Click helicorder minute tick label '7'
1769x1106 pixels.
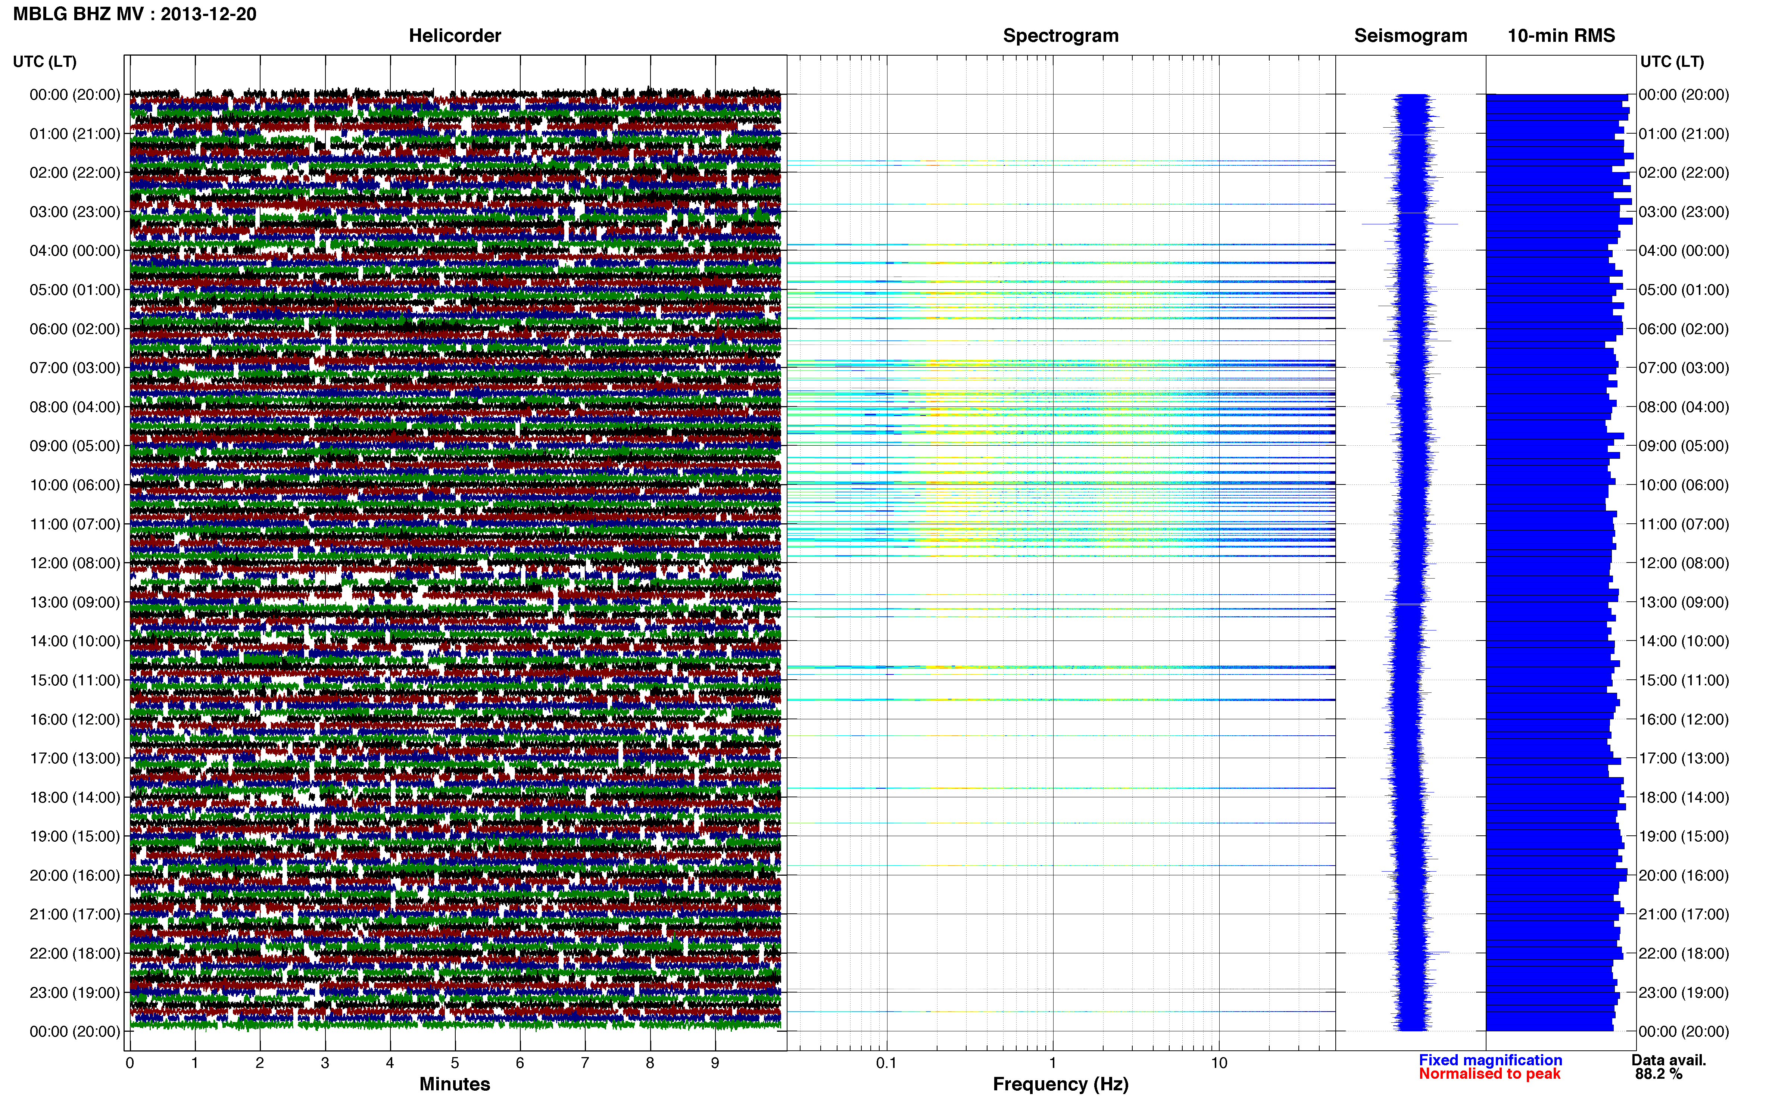pos(585,1063)
